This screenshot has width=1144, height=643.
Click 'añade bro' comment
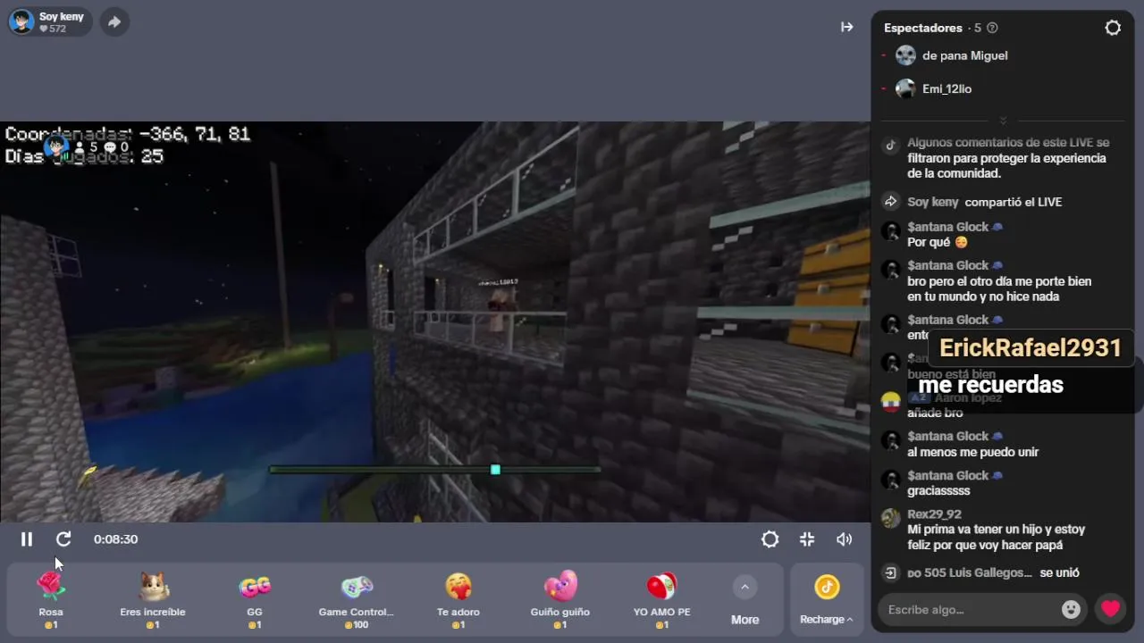point(935,413)
